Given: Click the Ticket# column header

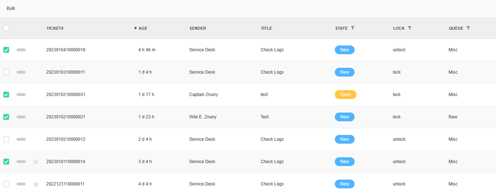Looking at the screenshot, I should [x=55, y=28].
